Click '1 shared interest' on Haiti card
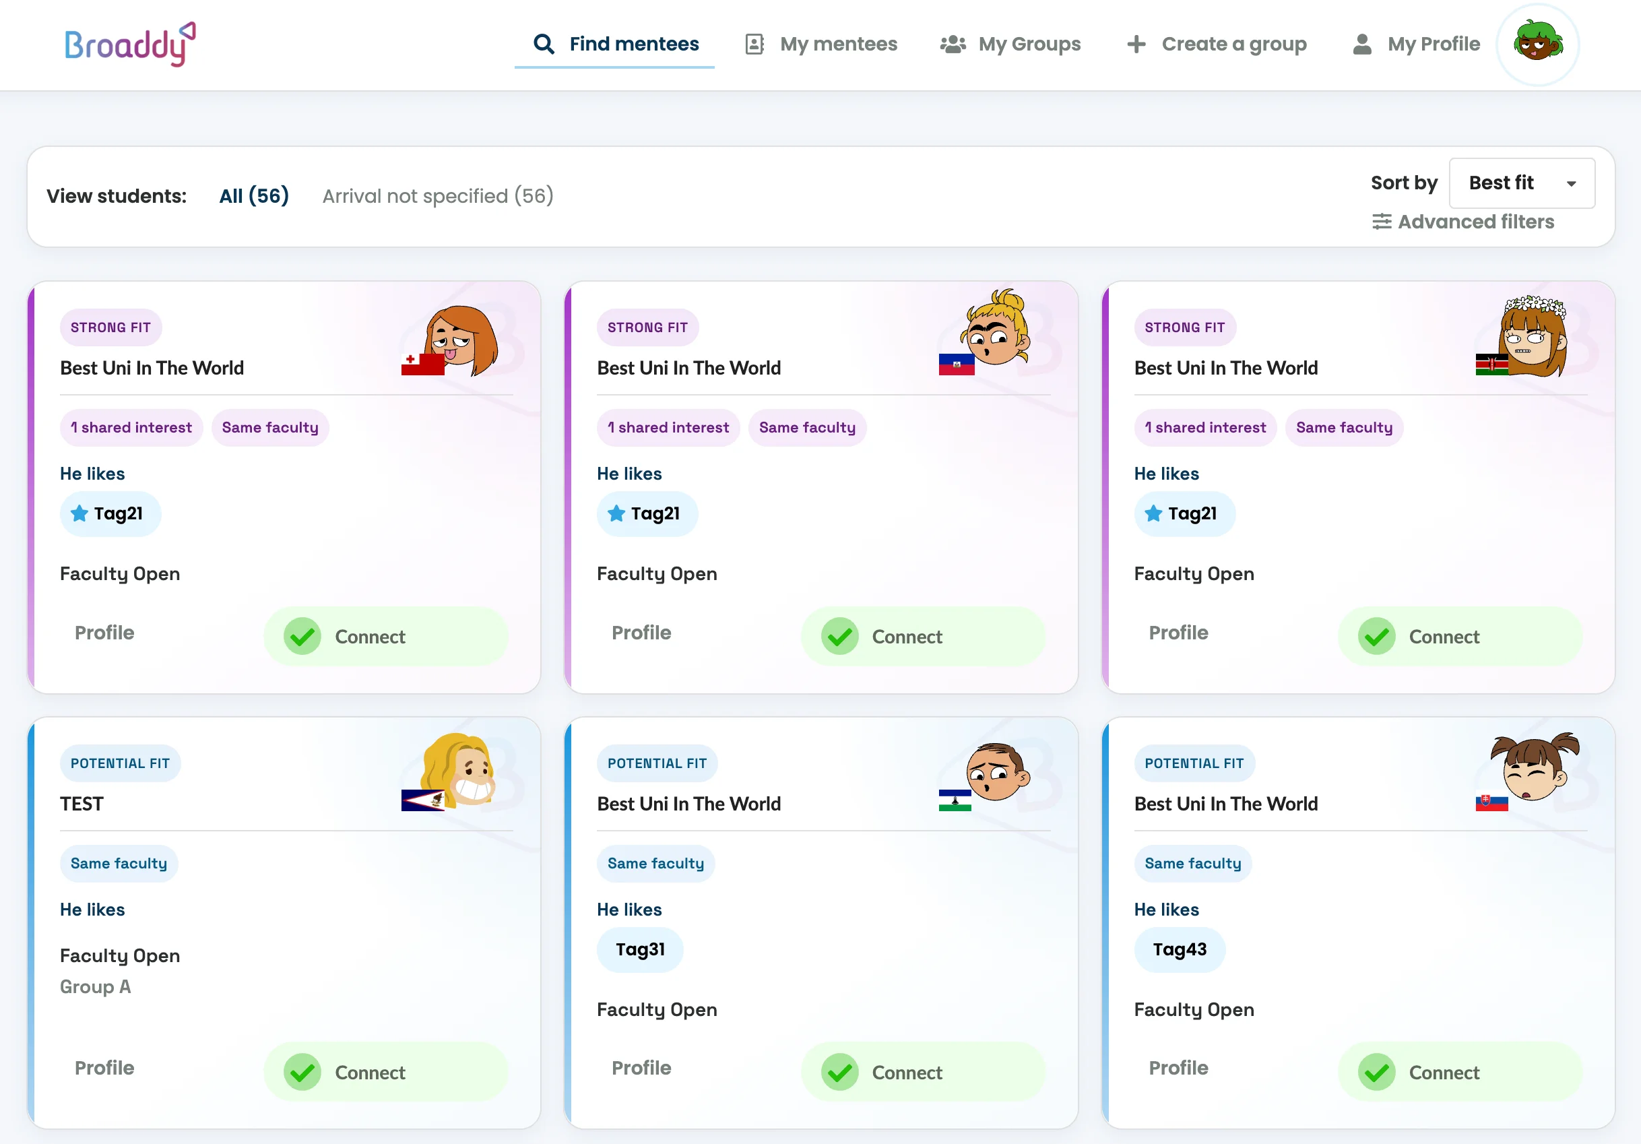 coord(668,428)
